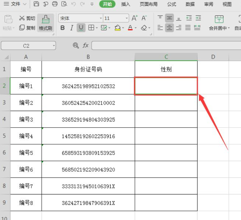The height and width of the screenshot is (220, 241).
Task: Click Merge and Center (合并居中) icon
Action: 219,19
